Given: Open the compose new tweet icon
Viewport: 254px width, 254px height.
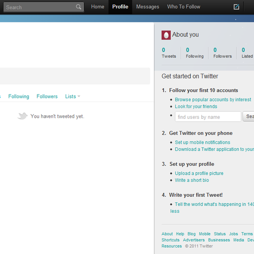Looking at the screenshot, I should pyautogui.click(x=236, y=7).
